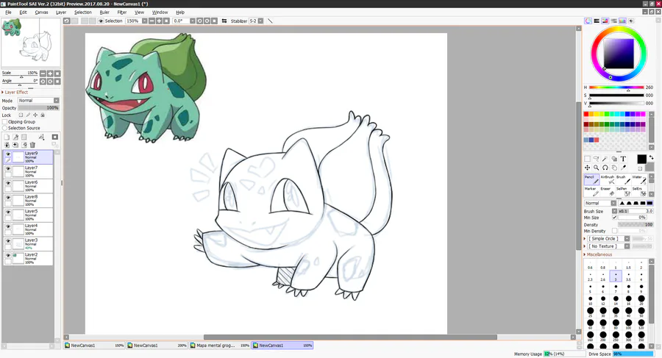
Task: Select the Selection Source radio button
Action: pyautogui.click(x=5, y=128)
